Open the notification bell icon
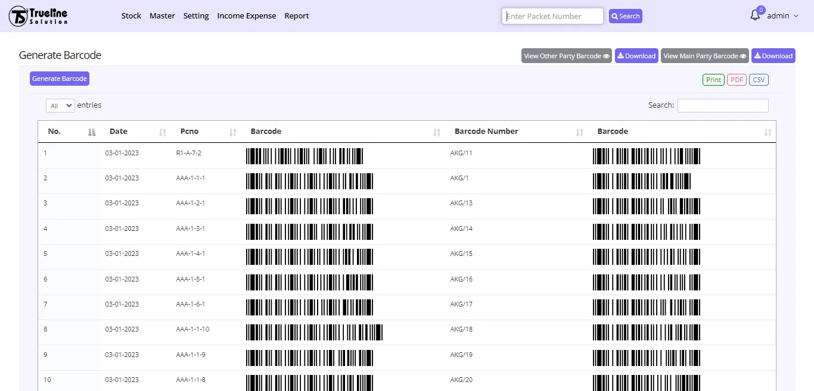The image size is (814, 391). [755, 16]
